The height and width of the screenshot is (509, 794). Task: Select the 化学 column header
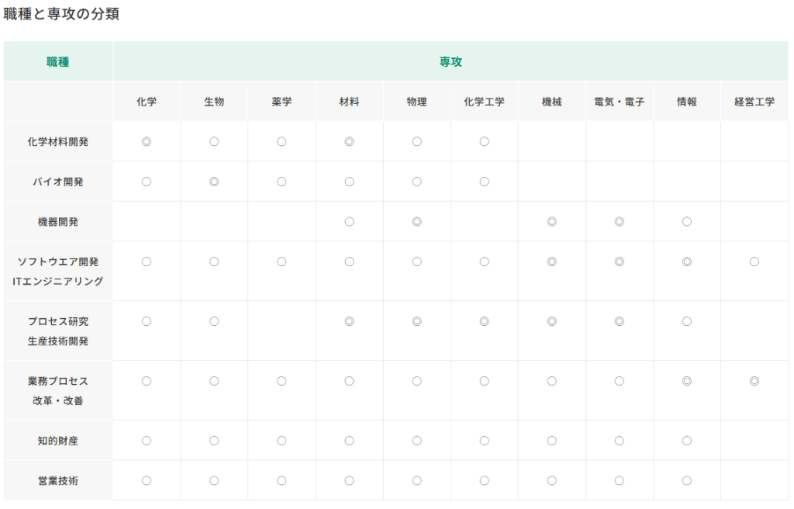(147, 102)
